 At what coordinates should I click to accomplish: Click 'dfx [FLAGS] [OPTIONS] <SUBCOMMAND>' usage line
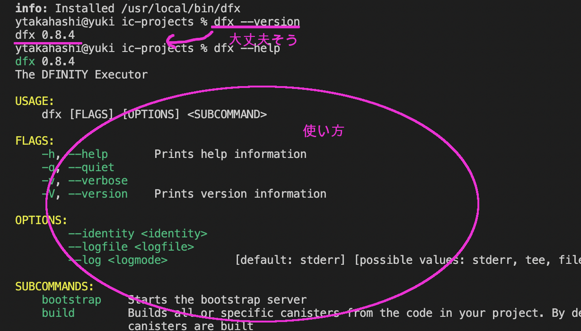[154, 114]
